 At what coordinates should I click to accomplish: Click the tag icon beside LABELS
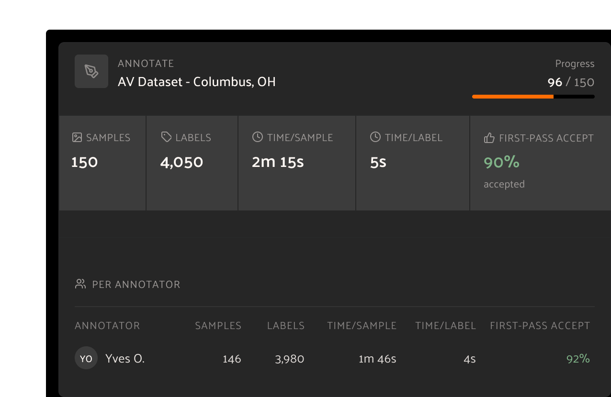click(x=166, y=137)
